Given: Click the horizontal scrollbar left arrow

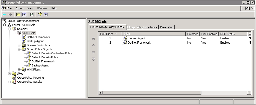Looking at the screenshot, I should 100,93.
